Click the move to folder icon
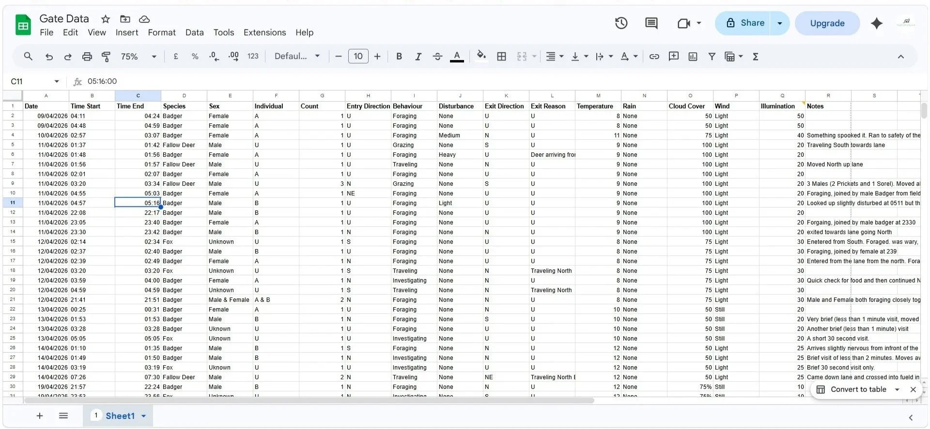Image resolution: width=930 pixels, height=429 pixels. [125, 19]
